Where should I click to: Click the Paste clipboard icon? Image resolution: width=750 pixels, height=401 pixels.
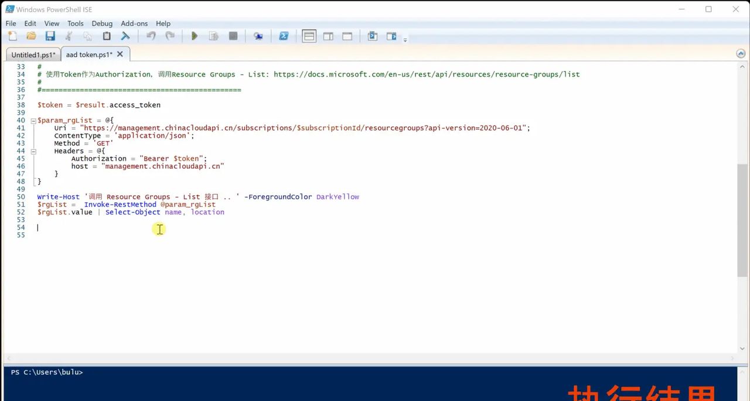107,36
